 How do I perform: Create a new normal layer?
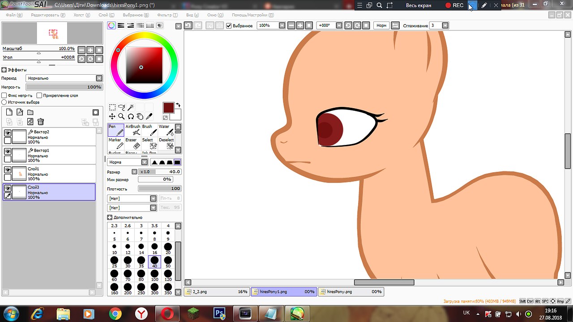pos(9,112)
